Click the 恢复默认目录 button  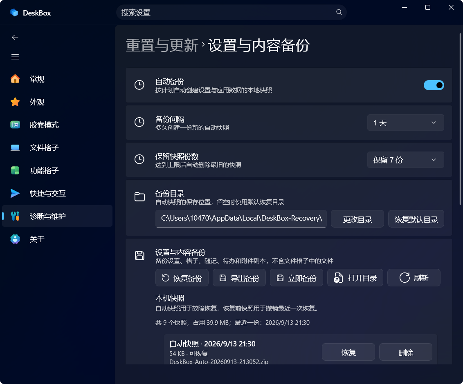coord(416,219)
